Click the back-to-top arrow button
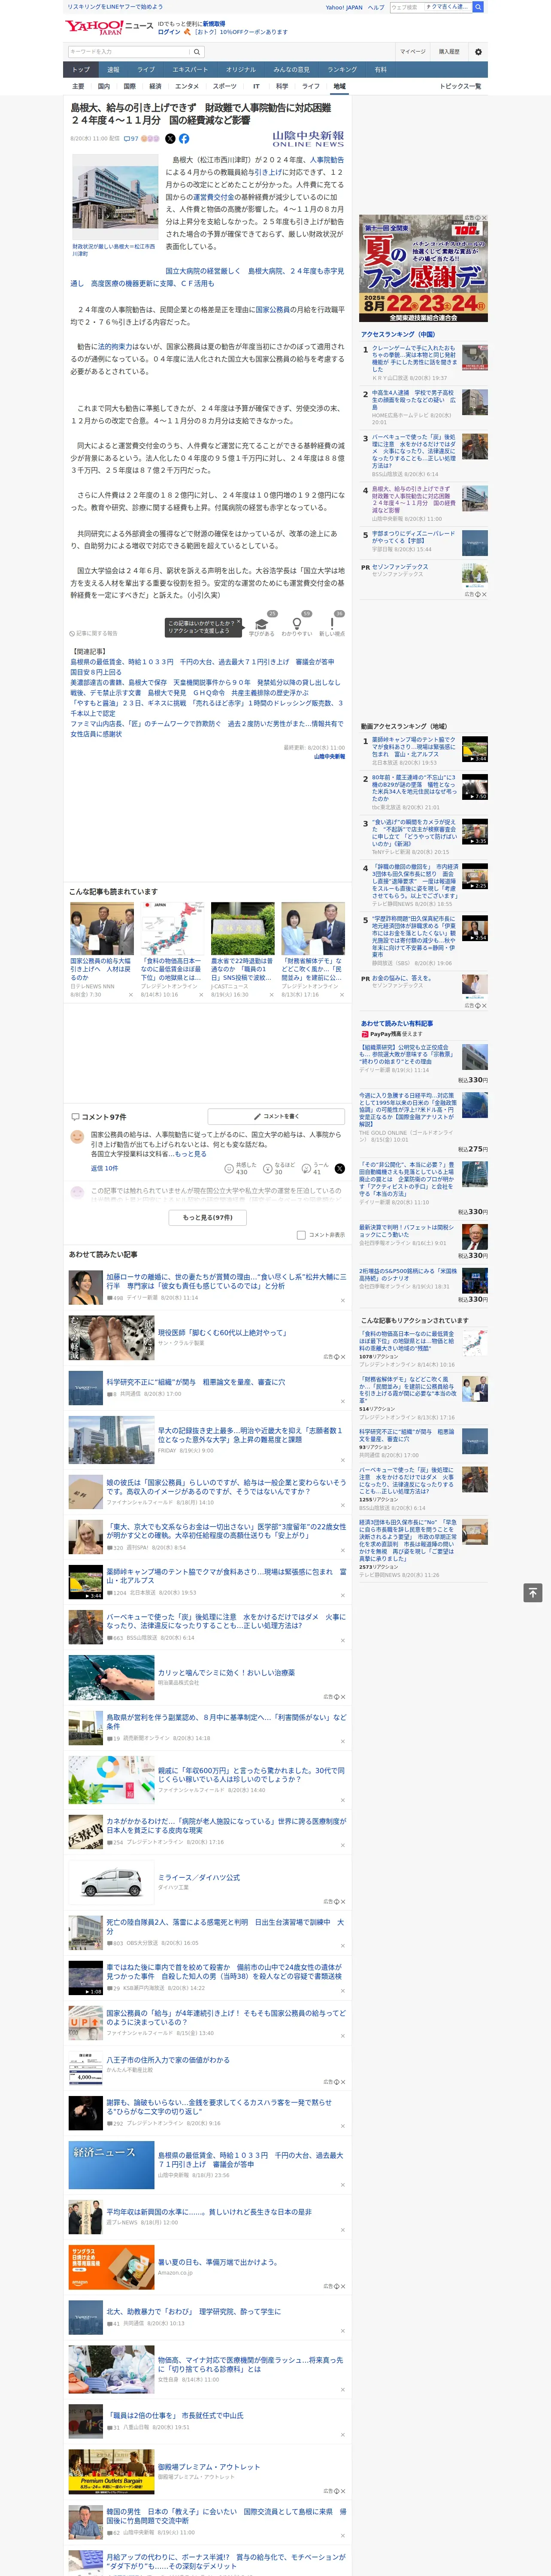Viewport: 551px width, 2576px height. click(x=533, y=1592)
